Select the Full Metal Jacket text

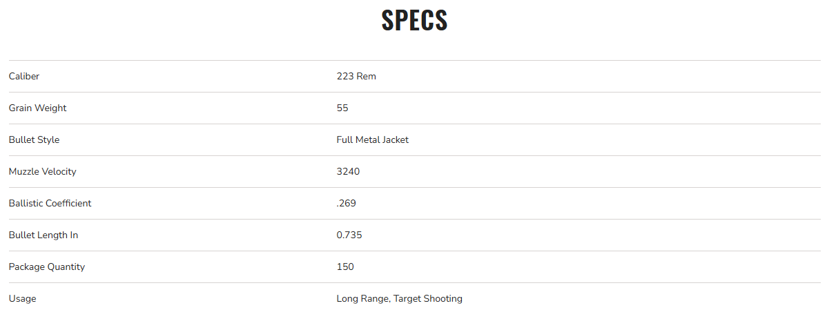coord(373,140)
